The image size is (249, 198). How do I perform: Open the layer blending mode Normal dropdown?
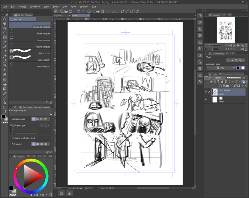(219, 78)
